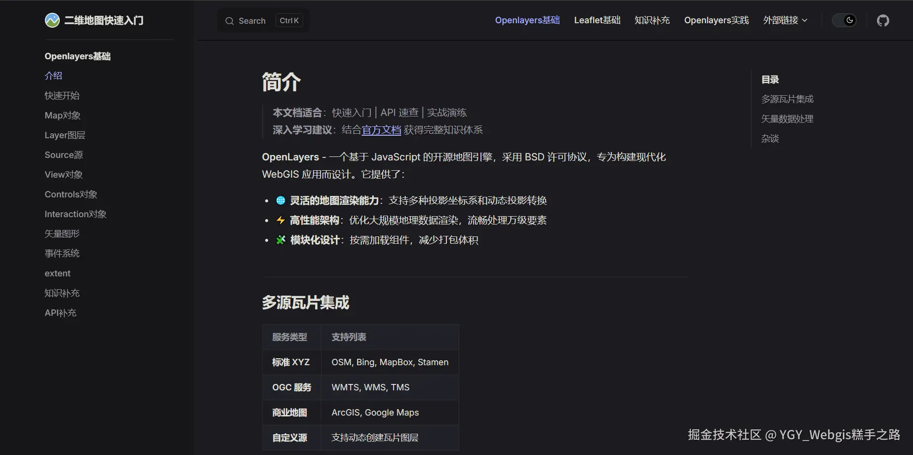
Task: Expand the 外部链接 dropdown menu
Action: click(x=785, y=20)
